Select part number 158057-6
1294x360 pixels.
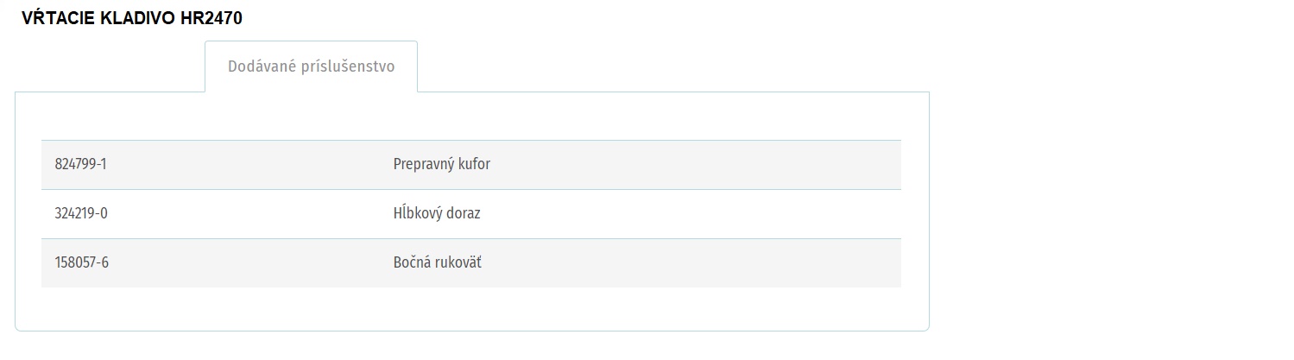[81, 262]
